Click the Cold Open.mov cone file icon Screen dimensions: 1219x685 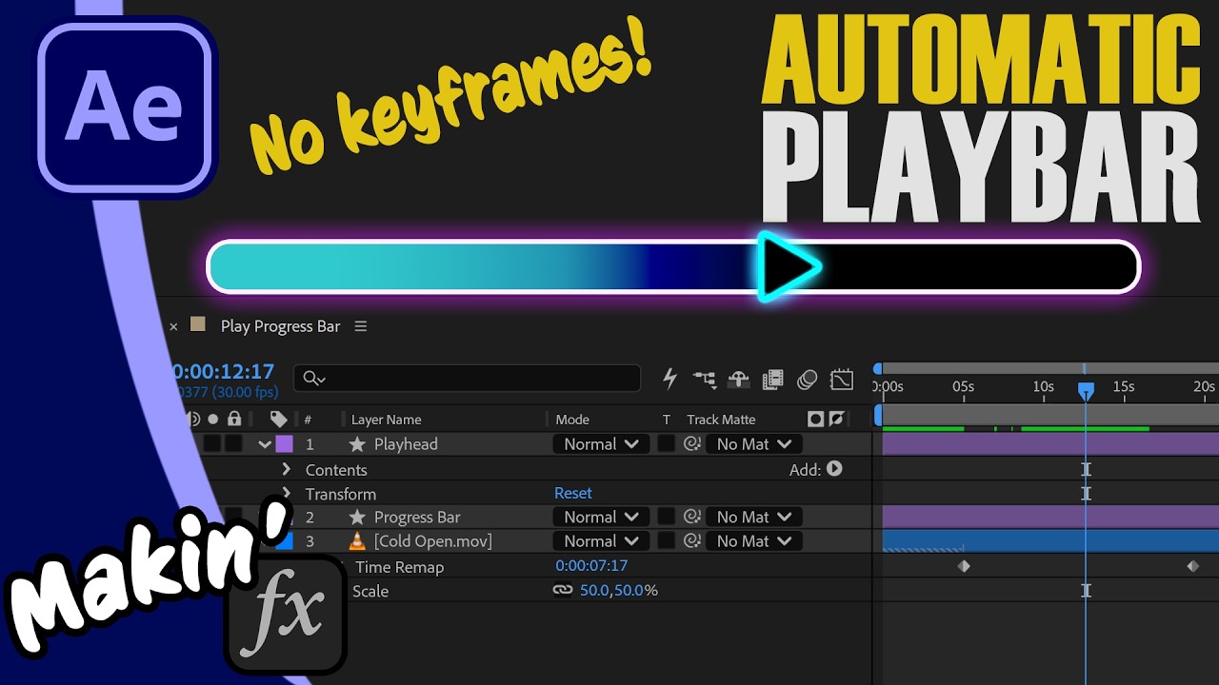(x=357, y=541)
